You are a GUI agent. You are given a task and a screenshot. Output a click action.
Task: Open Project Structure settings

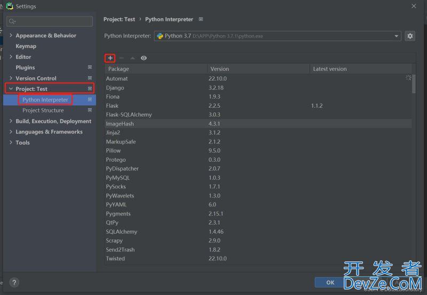pyautogui.click(x=43, y=110)
